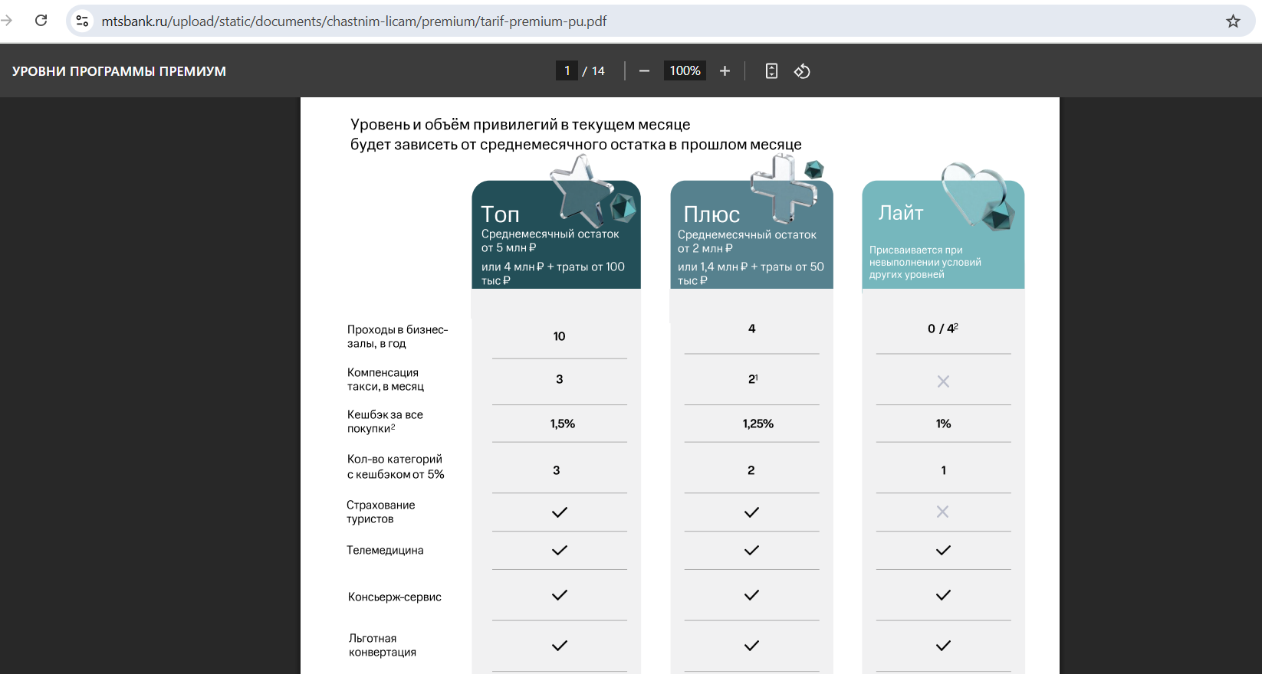1262x674 pixels.
Task: Click the zoom out minus button
Action: [x=644, y=71]
